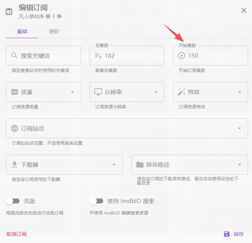The image size is (252, 243).
Task: Expand the 订阅站点 dropdown arrow
Action: point(240,128)
